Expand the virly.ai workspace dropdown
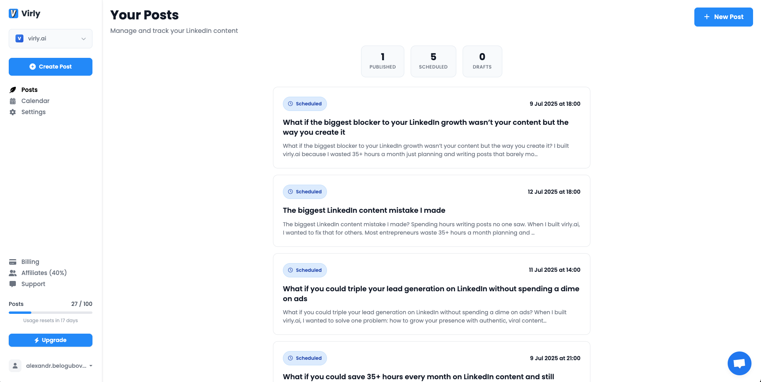Image resolution: width=761 pixels, height=382 pixels. pyautogui.click(x=50, y=38)
